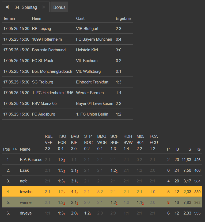The image size is (205, 222).
Task: Open nqfe player row
Action: click(24, 181)
